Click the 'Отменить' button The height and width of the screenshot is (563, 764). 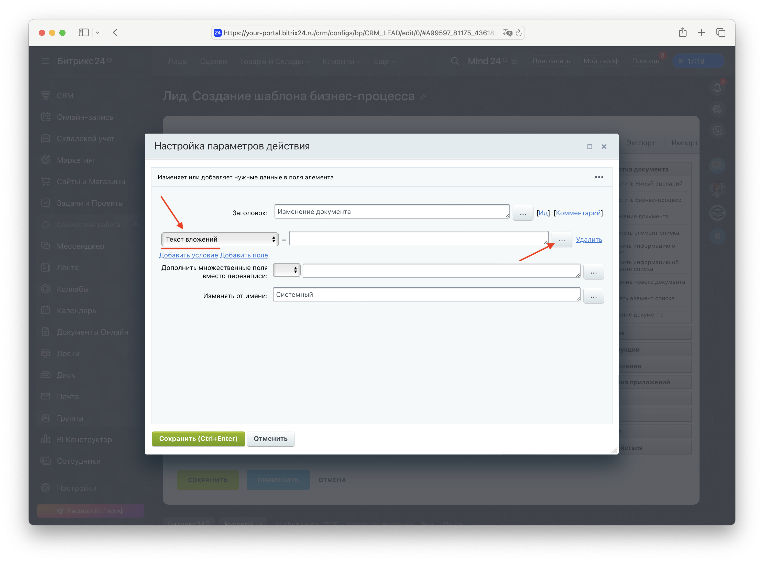coord(270,439)
